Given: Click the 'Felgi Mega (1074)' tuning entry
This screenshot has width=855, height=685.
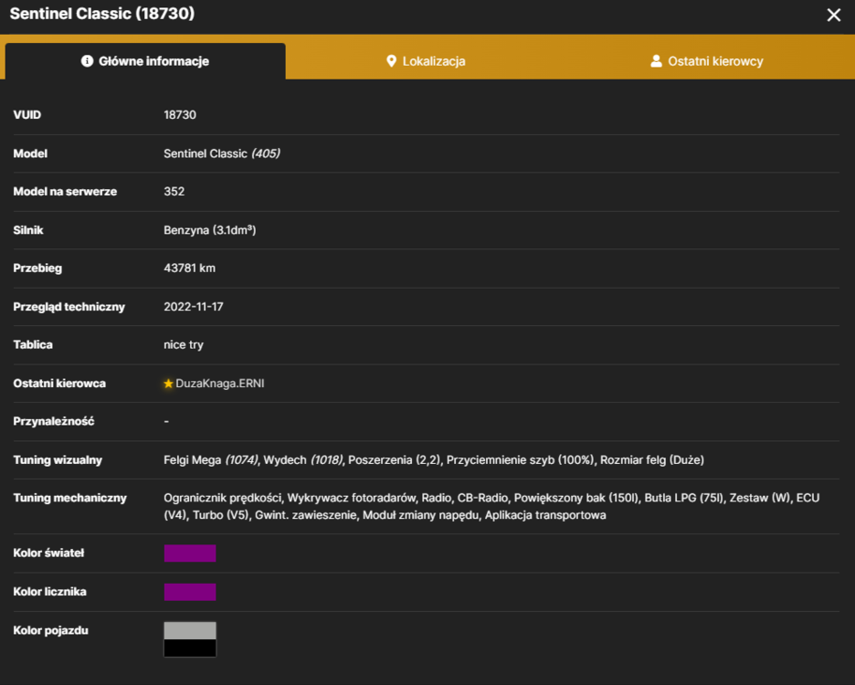Looking at the screenshot, I should [x=211, y=460].
